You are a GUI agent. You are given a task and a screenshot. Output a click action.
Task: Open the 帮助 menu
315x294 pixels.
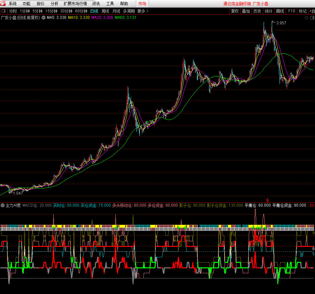pyautogui.click(x=124, y=4)
